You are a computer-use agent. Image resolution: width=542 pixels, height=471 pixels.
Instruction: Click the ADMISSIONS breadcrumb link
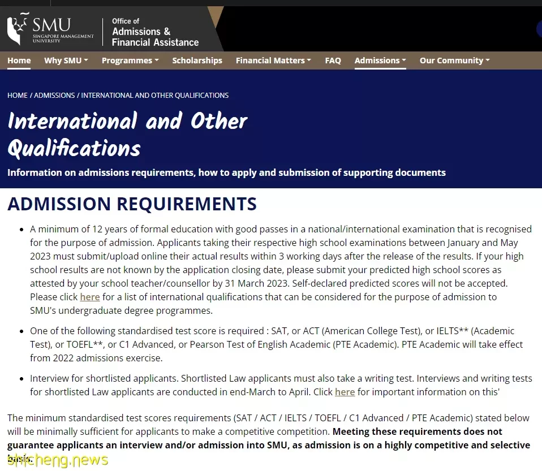pos(54,96)
